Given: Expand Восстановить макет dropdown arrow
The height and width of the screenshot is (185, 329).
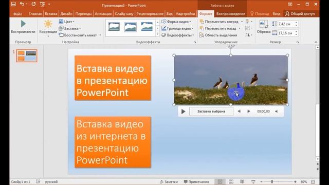Looking at the screenshot, I should pos(100,35).
